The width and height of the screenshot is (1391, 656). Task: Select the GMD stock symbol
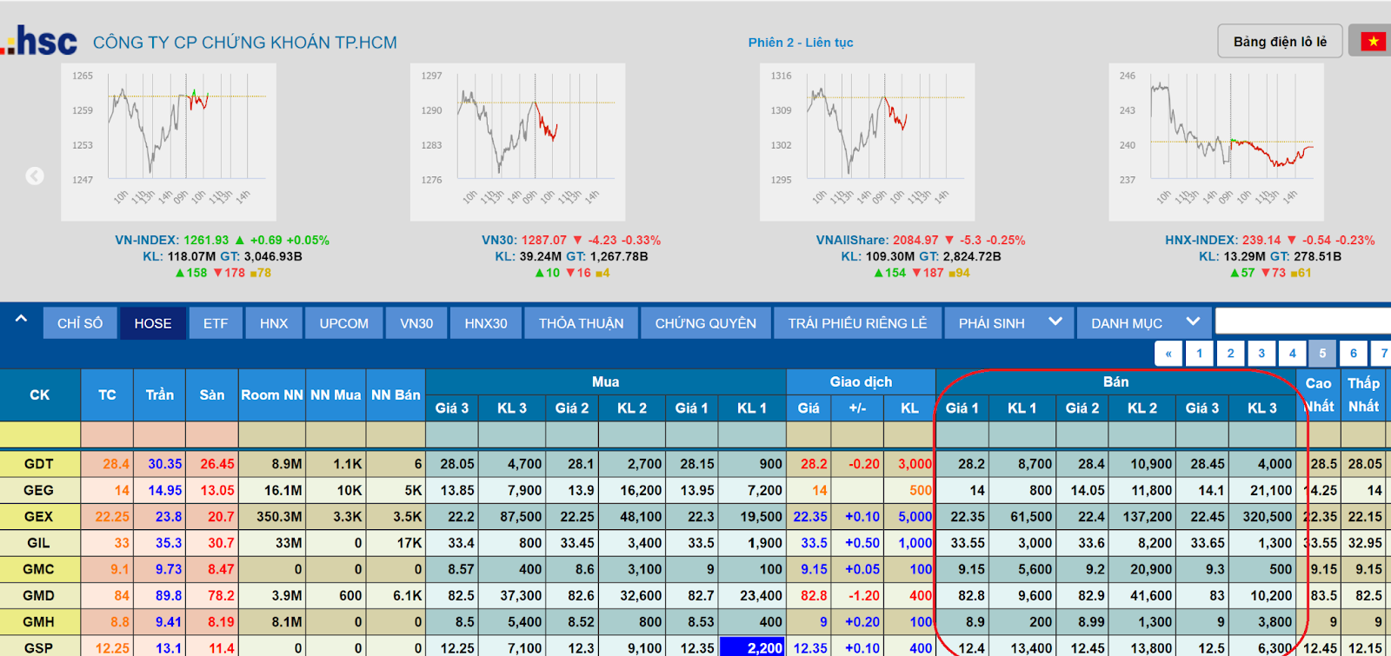click(39, 595)
